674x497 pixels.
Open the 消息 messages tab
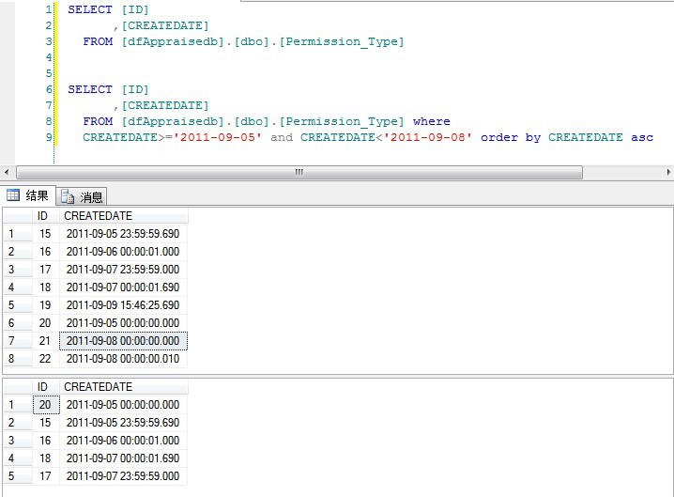pos(82,197)
